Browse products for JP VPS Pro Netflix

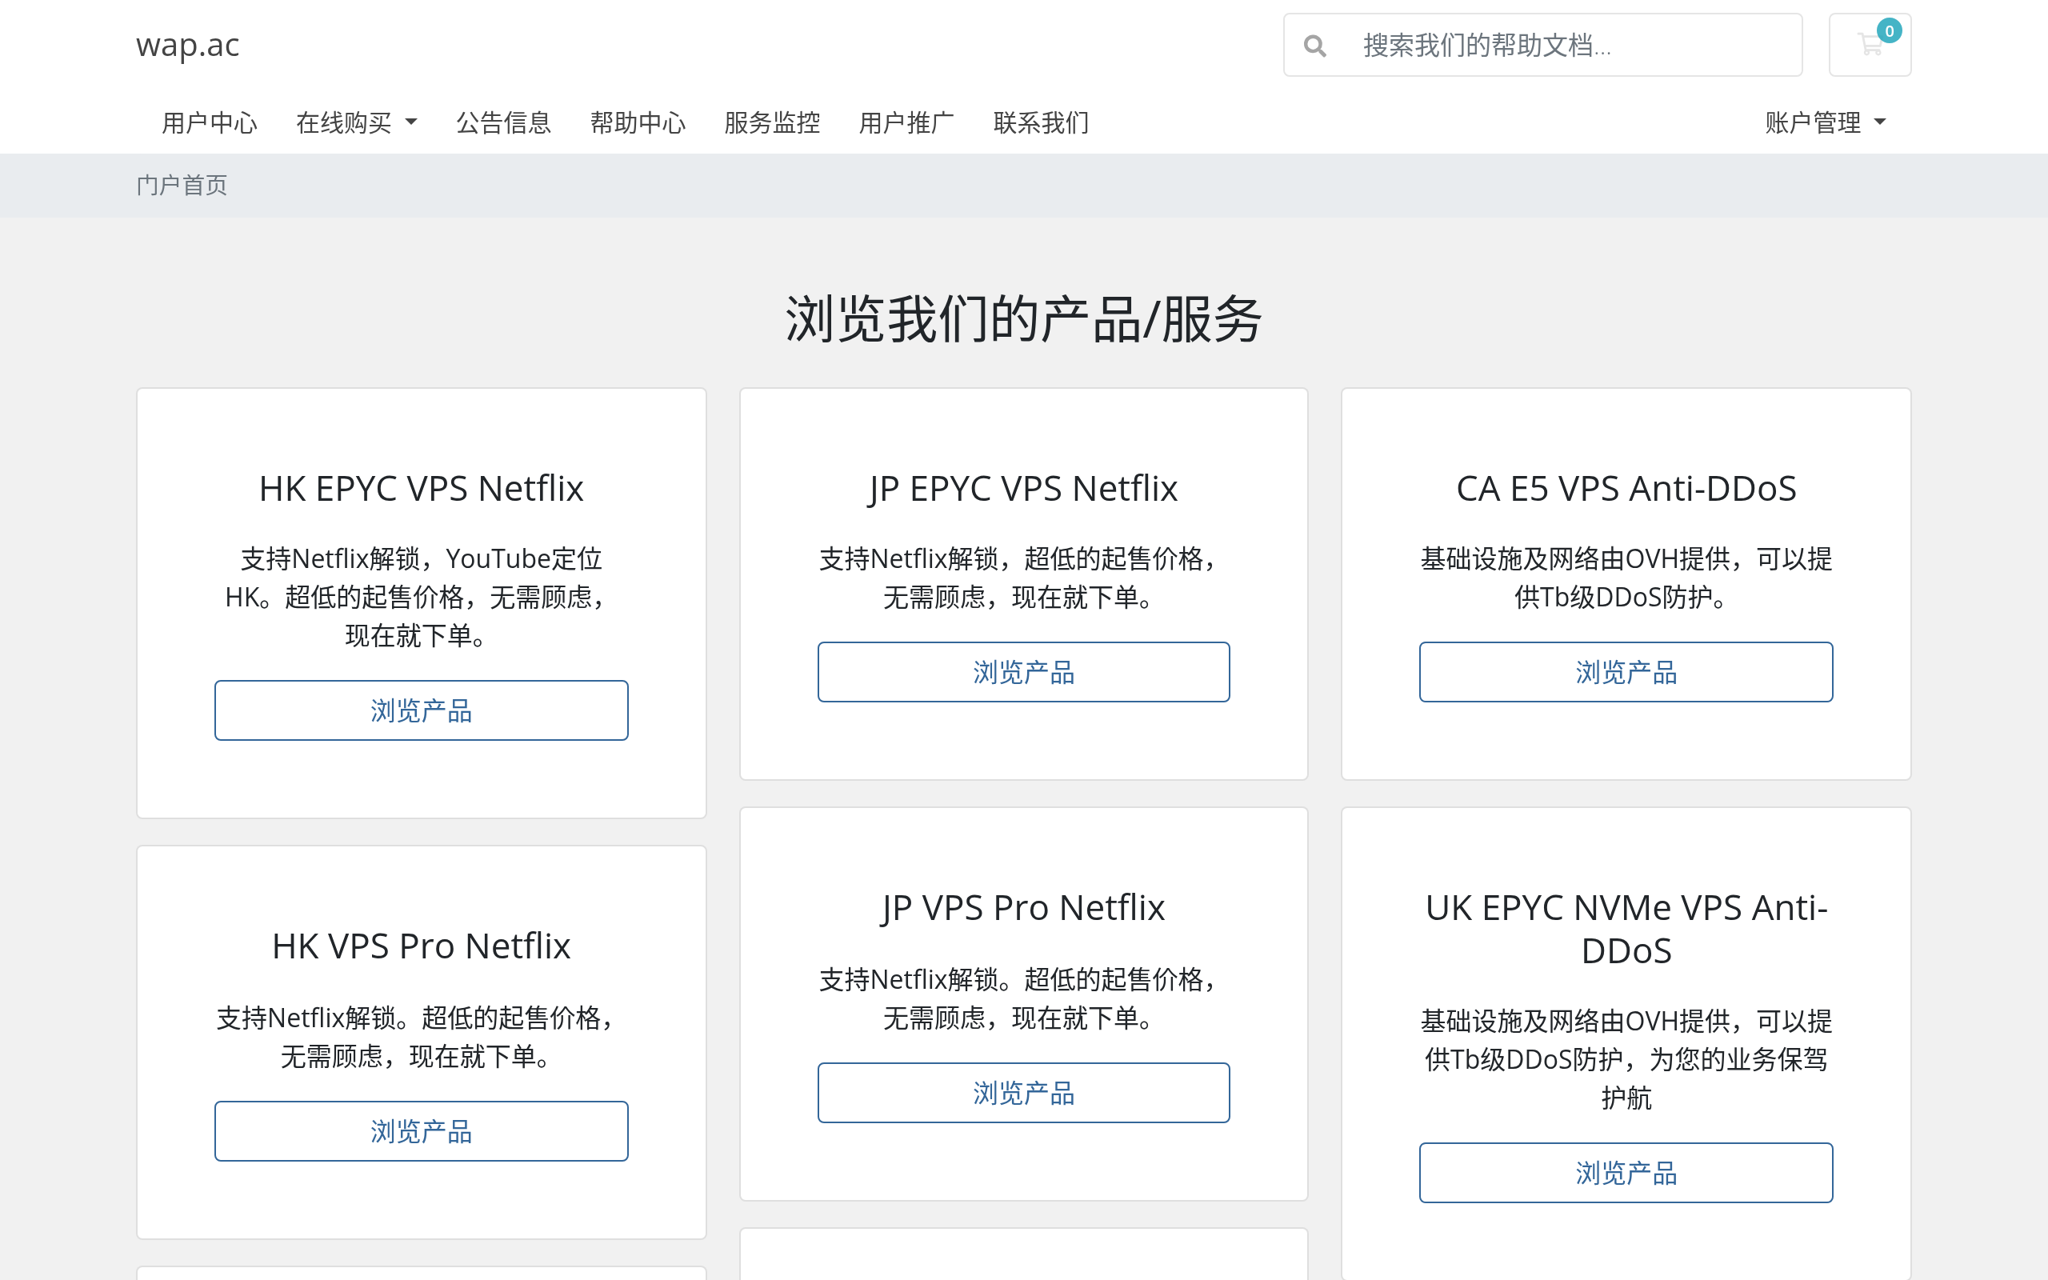pyautogui.click(x=1024, y=1093)
